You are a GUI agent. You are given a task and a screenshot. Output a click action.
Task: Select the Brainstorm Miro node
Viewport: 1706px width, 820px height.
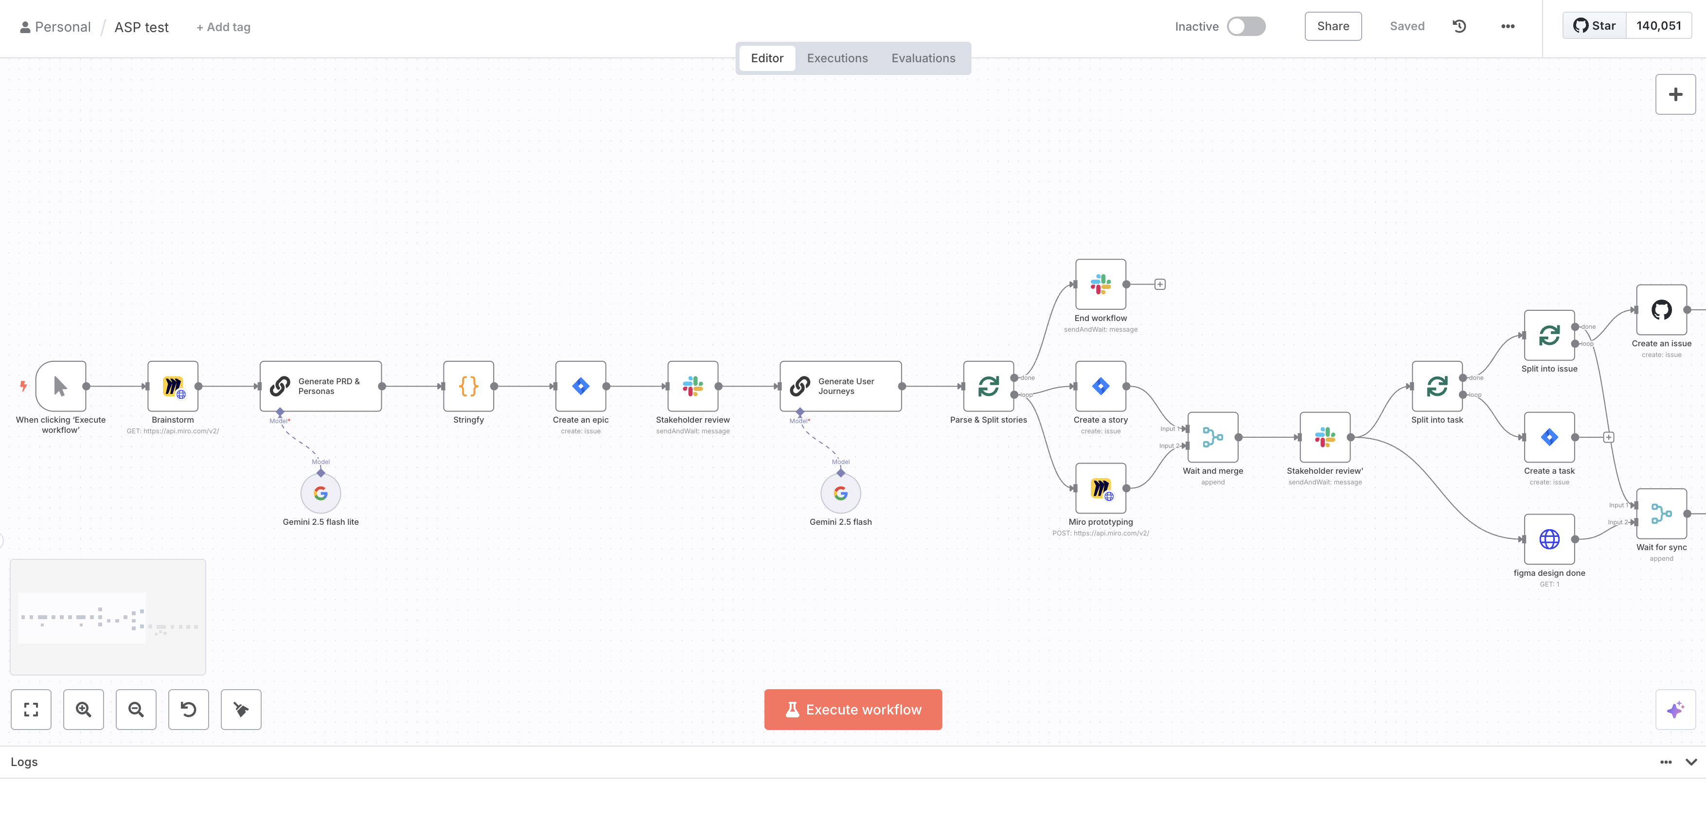click(x=173, y=386)
